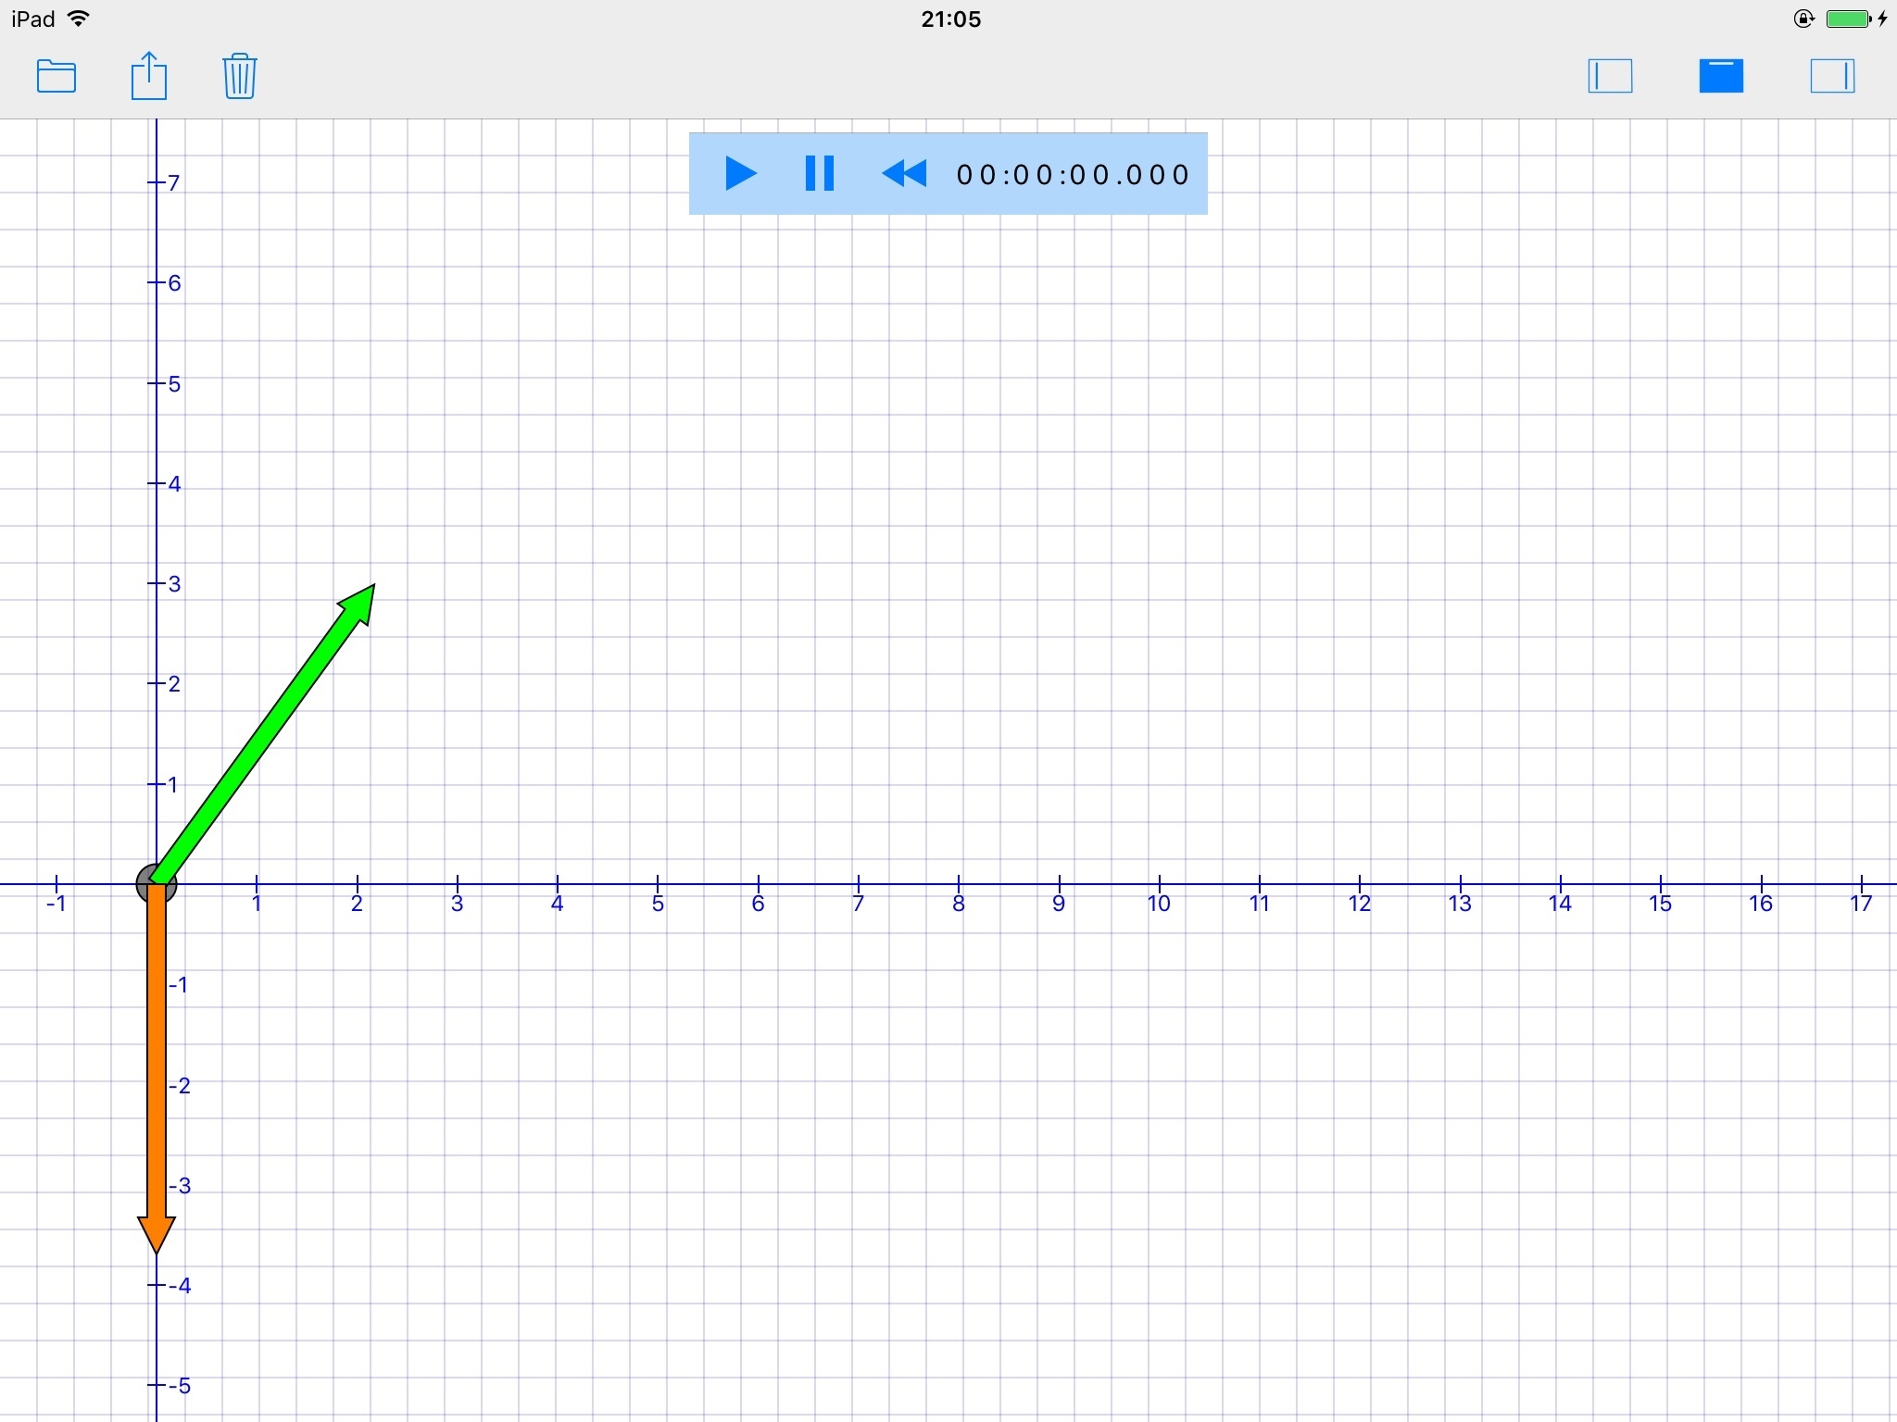
Task: Tap the share export icon
Action: 148,76
